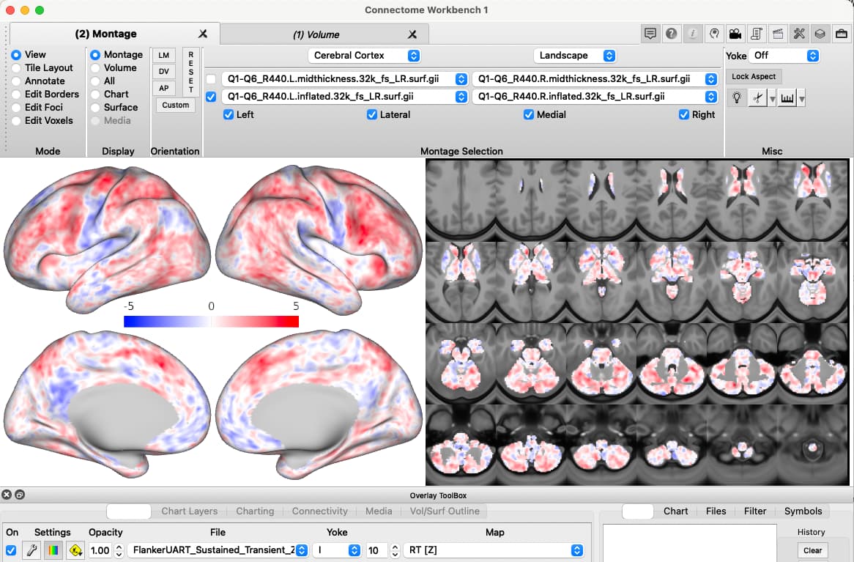The width and height of the screenshot is (854, 562).
Task: Click the LM orientation button
Action: tap(164, 55)
